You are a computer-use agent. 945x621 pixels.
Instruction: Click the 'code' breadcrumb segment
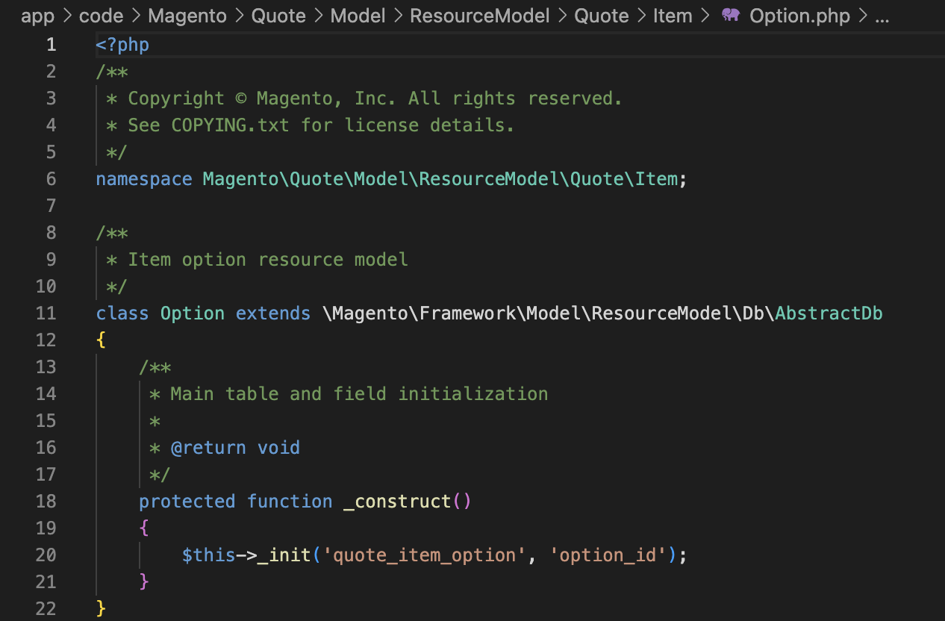coord(101,16)
